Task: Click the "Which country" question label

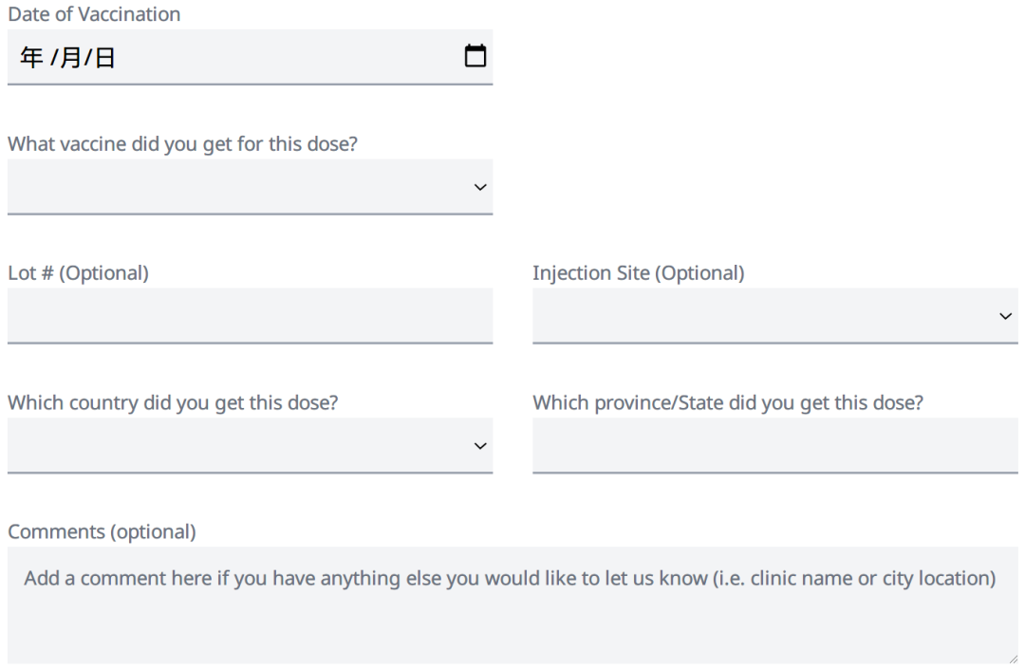Action: point(173,402)
